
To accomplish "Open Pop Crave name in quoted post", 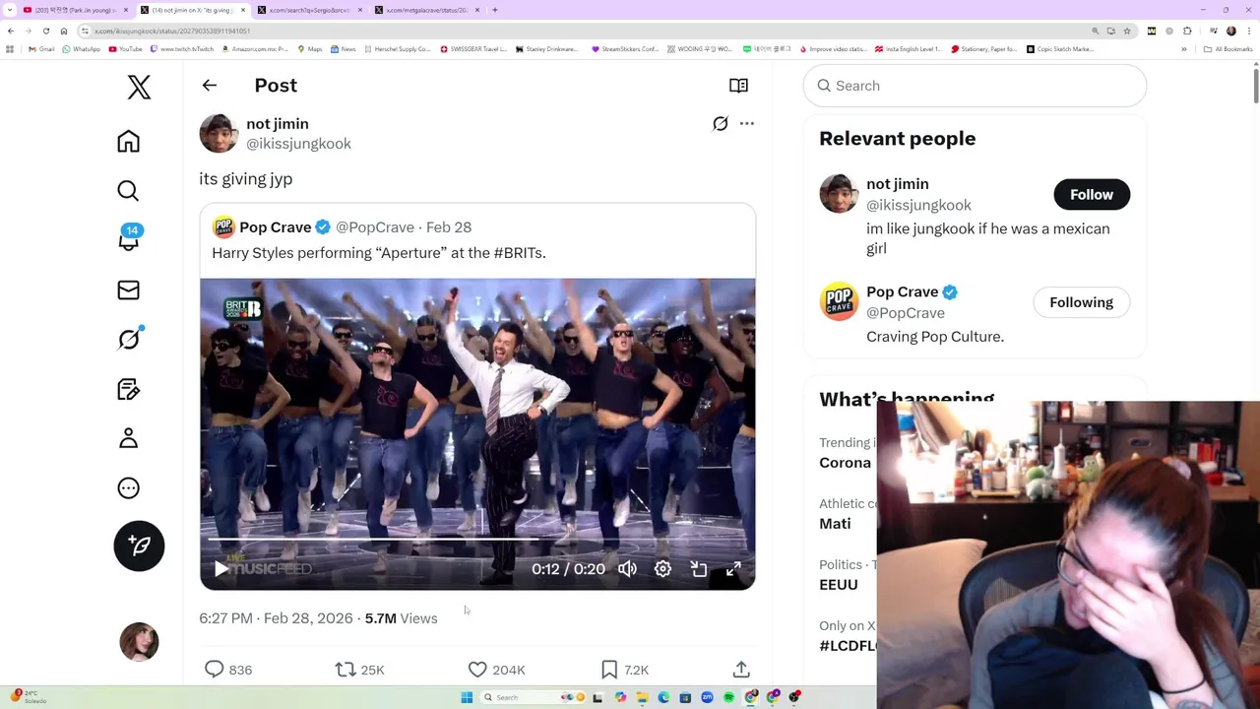I will (x=275, y=227).
